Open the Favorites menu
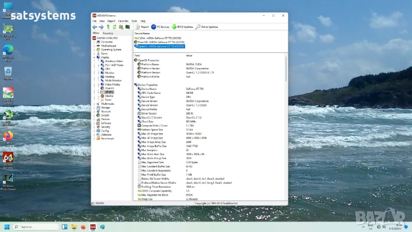The width and height of the screenshot is (412, 232). (x=123, y=21)
